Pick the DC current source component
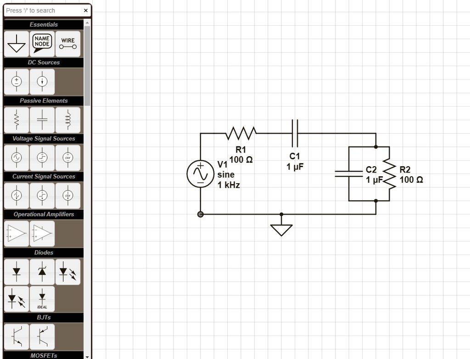This screenshot has height=359, width=470. click(42, 82)
